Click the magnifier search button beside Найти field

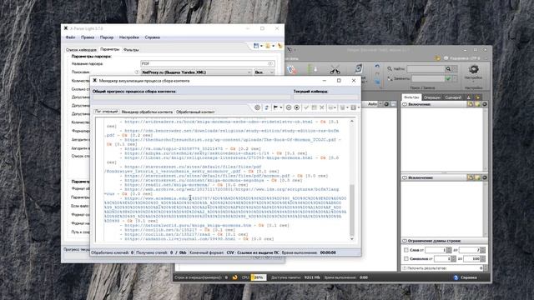coord(448,68)
